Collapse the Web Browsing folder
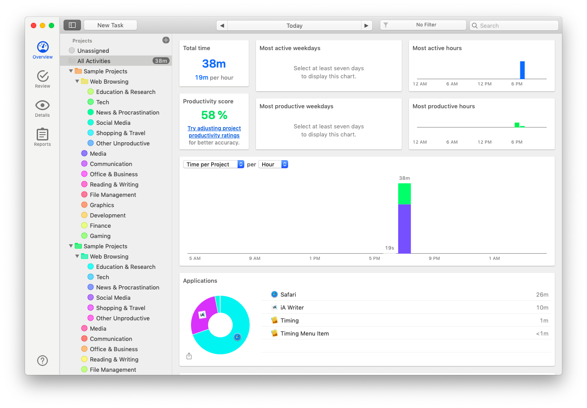Screen dimensions: 587x408 tap(77, 81)
